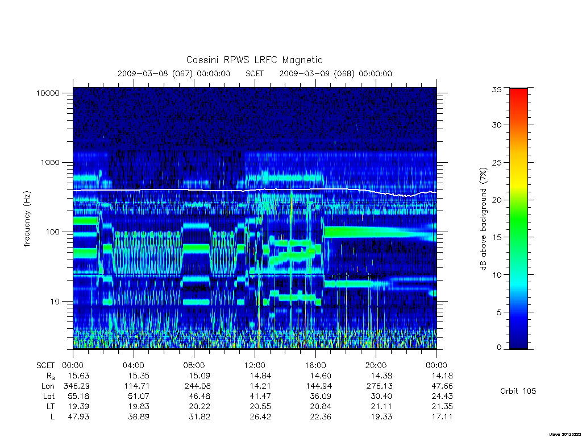Click the 'dB above background (7%)' colorbar label
The image size is (582, 437).
[483, 218]
